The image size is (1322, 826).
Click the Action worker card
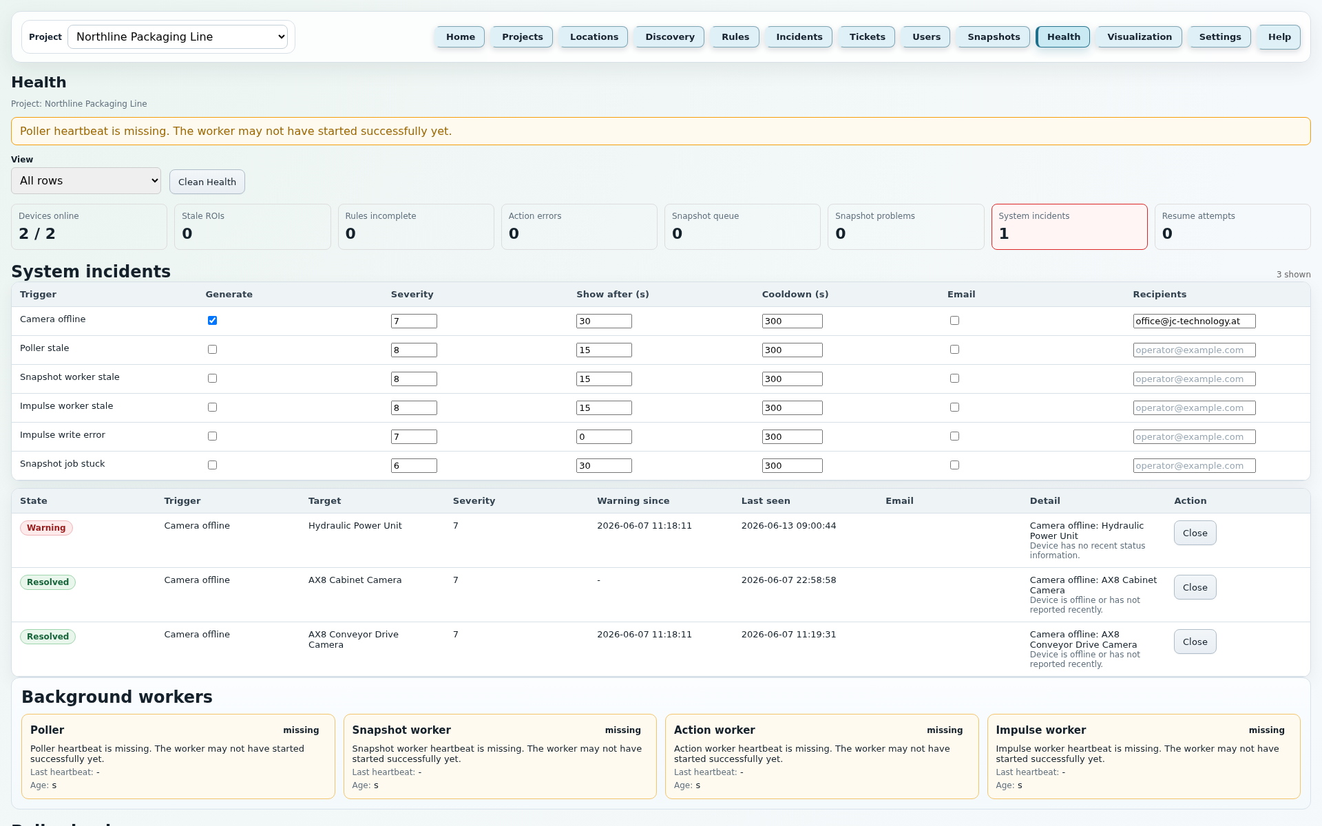(821, 756)
